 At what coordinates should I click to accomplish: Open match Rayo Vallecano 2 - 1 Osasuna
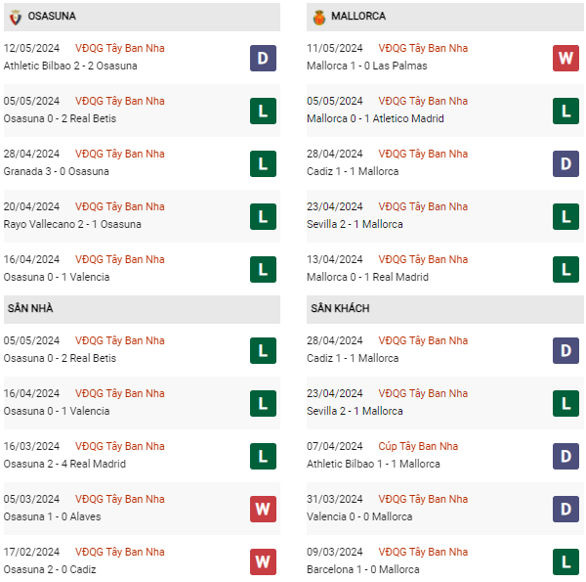72,224
